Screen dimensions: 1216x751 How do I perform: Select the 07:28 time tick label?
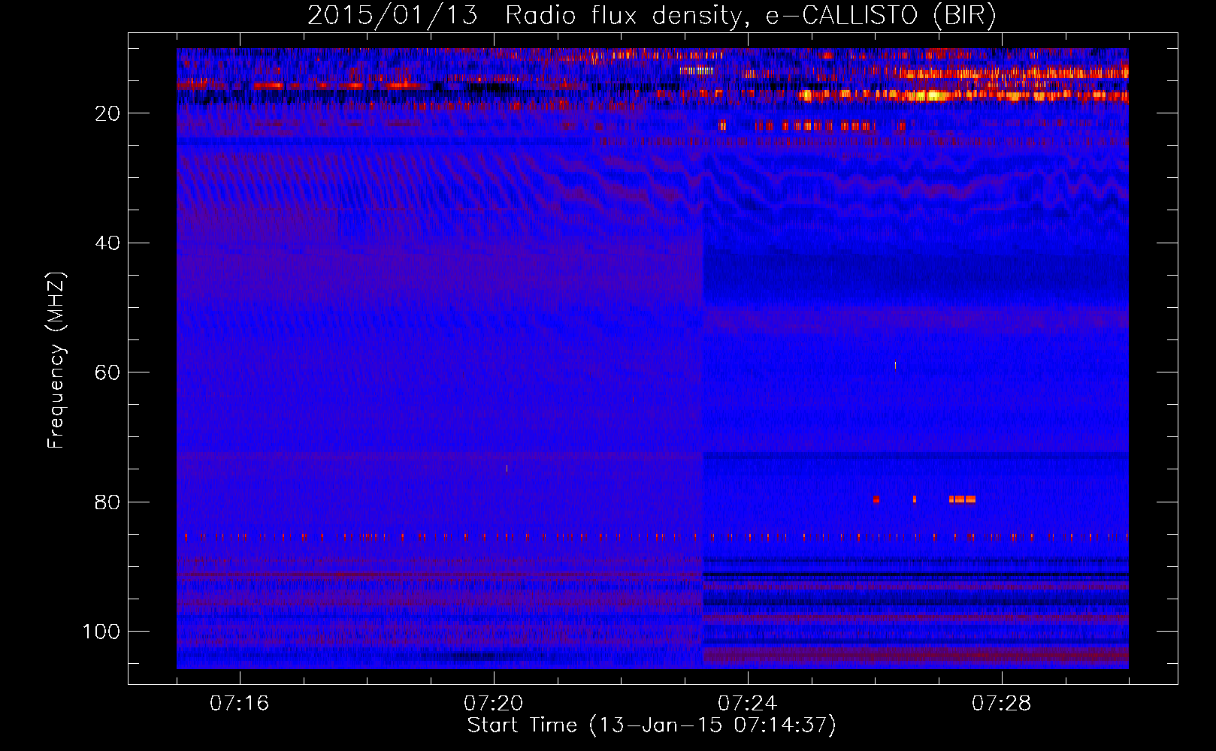[1002, 704]
